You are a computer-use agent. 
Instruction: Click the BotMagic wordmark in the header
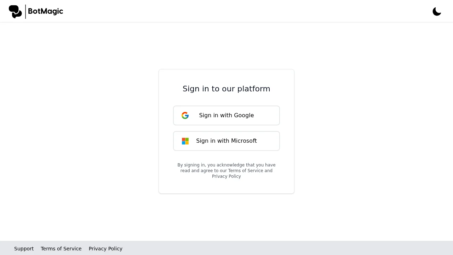pyautogui.click(x=45, y=11)
